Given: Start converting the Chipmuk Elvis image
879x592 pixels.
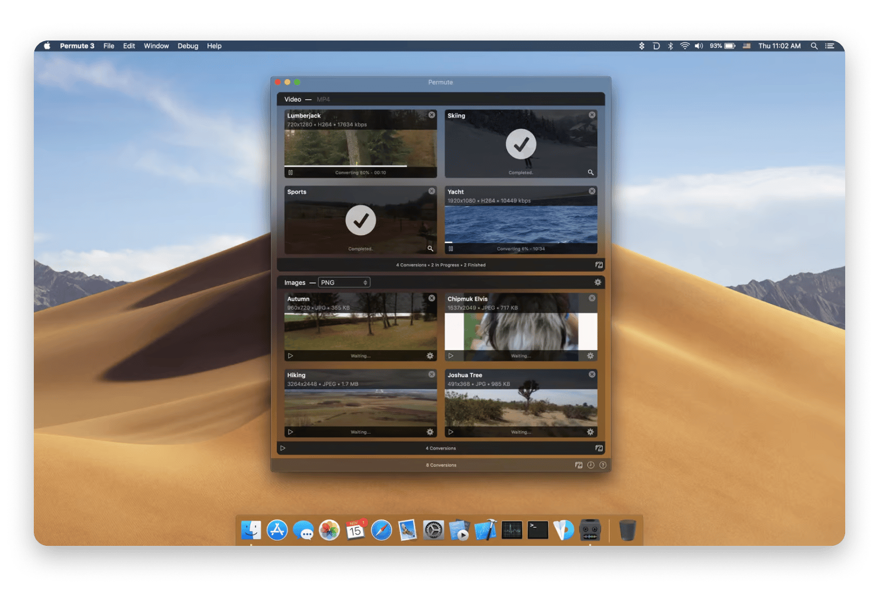Looking at the screenshot, I should [451, 356].
